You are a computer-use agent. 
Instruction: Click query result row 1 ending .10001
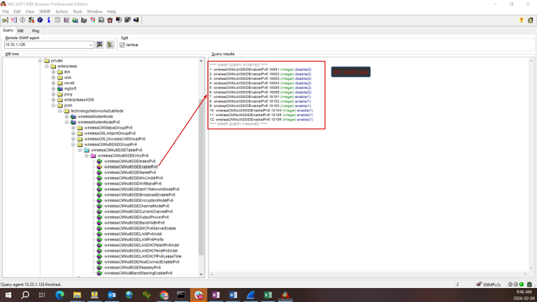[260, 69]
